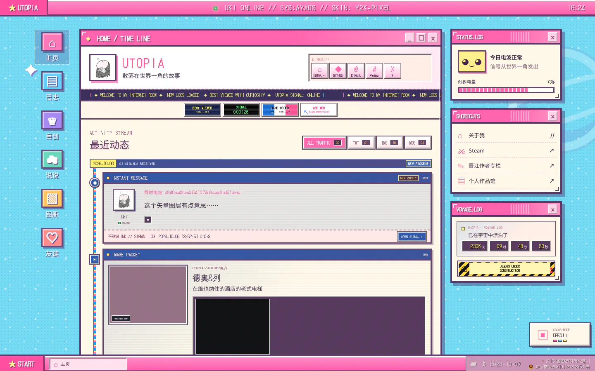Click the BEST VIEWED badge

(x=202, y=110)
